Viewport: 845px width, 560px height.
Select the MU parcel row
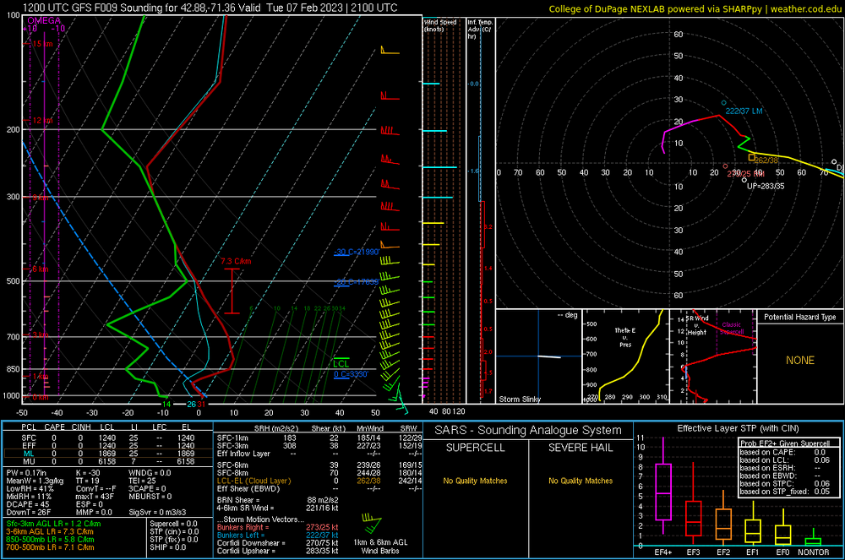click(107, 461)
